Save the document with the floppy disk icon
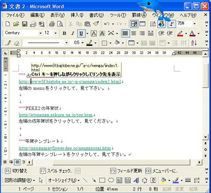Screen dimensions: 211x193 tap(25, 24)
